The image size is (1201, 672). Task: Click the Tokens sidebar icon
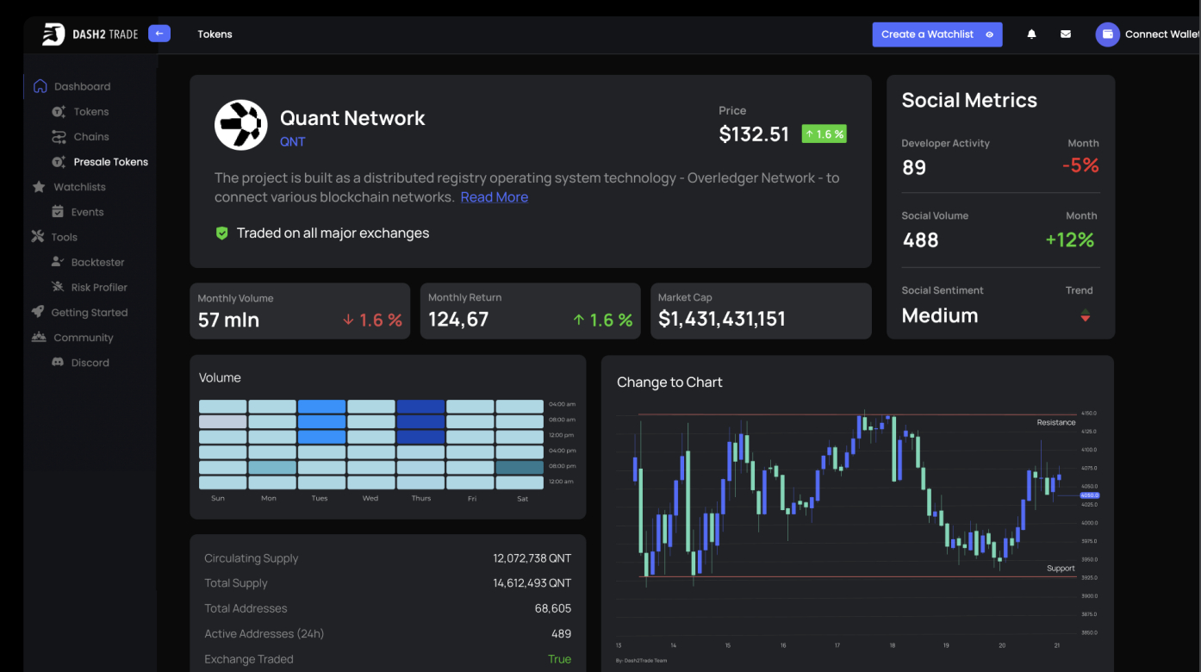tap(59, 112)
